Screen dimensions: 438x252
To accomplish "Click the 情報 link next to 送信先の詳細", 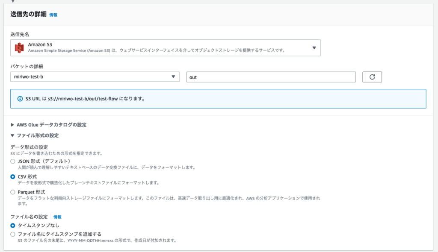I will coord(53,14).
